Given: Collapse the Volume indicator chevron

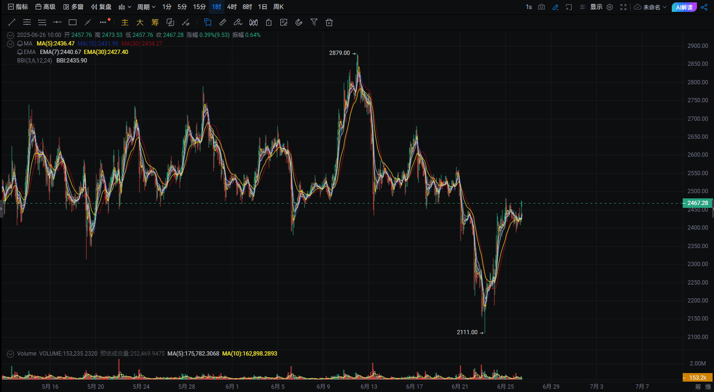Looking at the screenshot, I should click(10, 354).
